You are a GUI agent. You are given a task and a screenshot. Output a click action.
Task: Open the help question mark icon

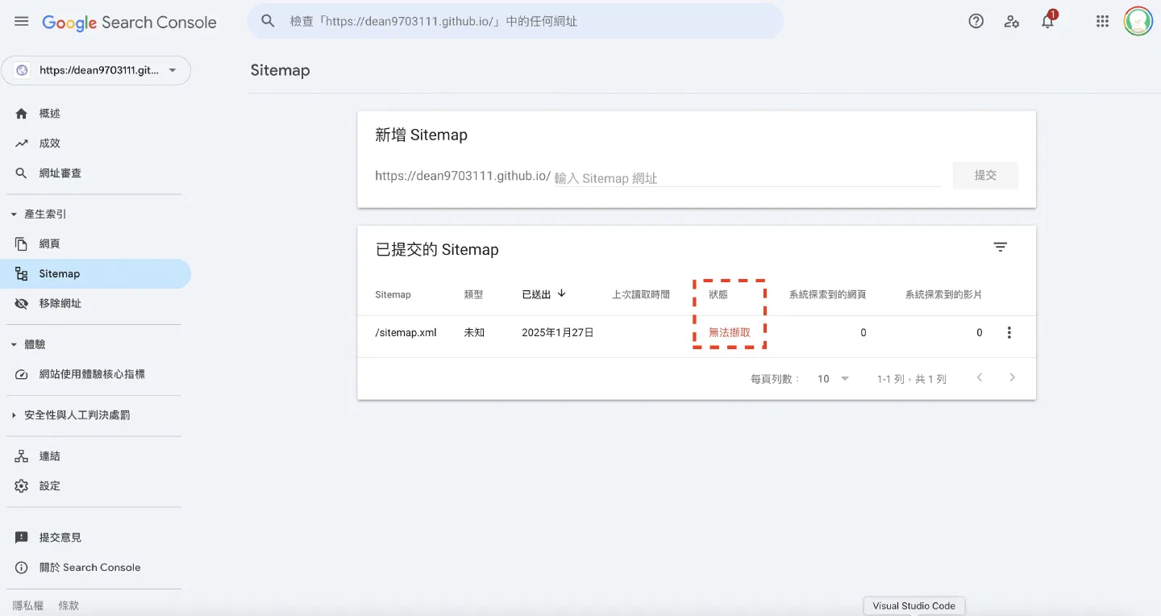[x=976, y=22]
